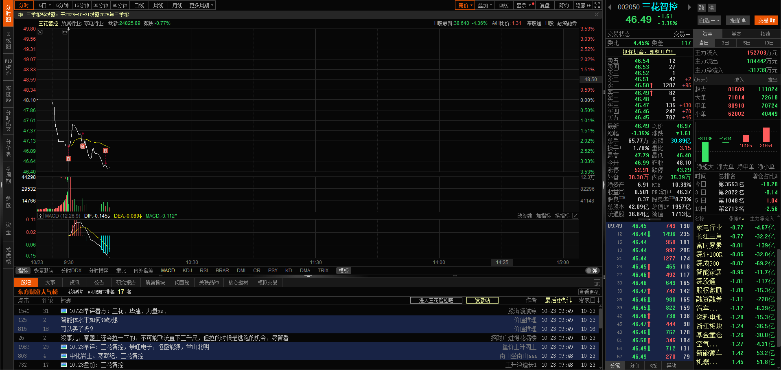Viewport: 781px width, 370px height.
Task: Collapse the bottom forum panel icon
Action: (597, 282)
